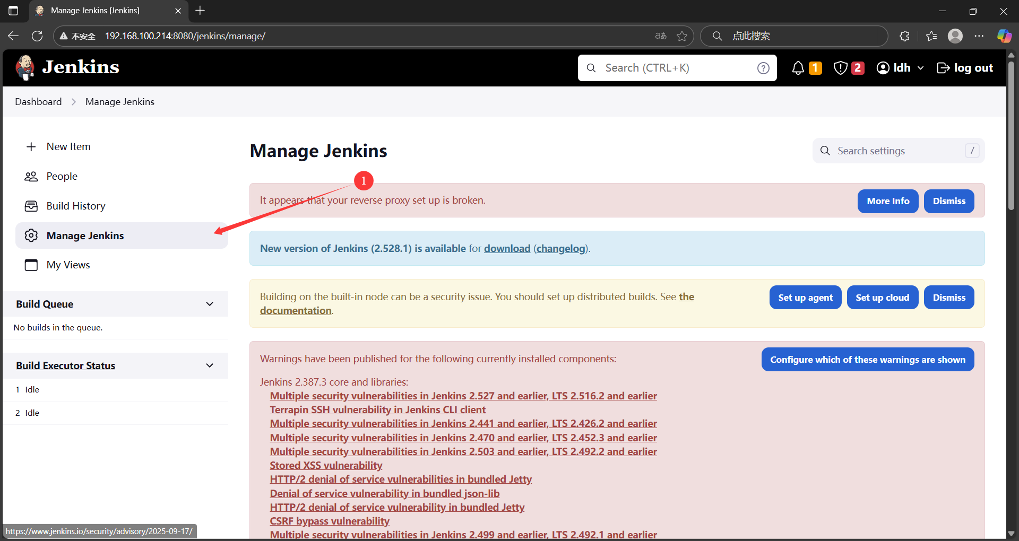Click the search help question mark icon
1019x541 pixels.
coord(763,68)
